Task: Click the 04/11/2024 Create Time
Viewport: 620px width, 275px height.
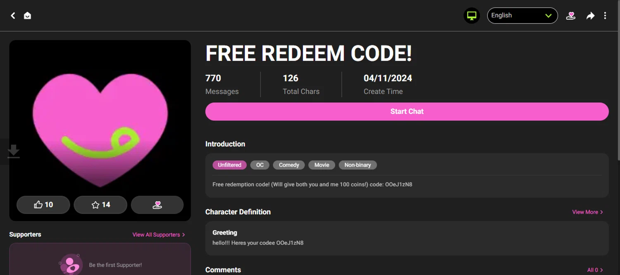Action: [x=388, y=85]
